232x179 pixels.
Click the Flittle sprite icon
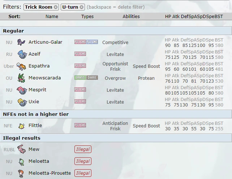[x=21, y=126]
